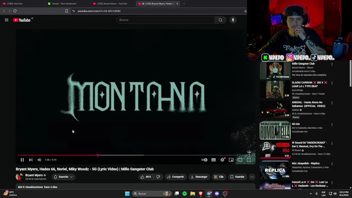The image size is (352, 198).
Task: Switch to the first (1282) YouTube tab
Action: pos(22,4)
